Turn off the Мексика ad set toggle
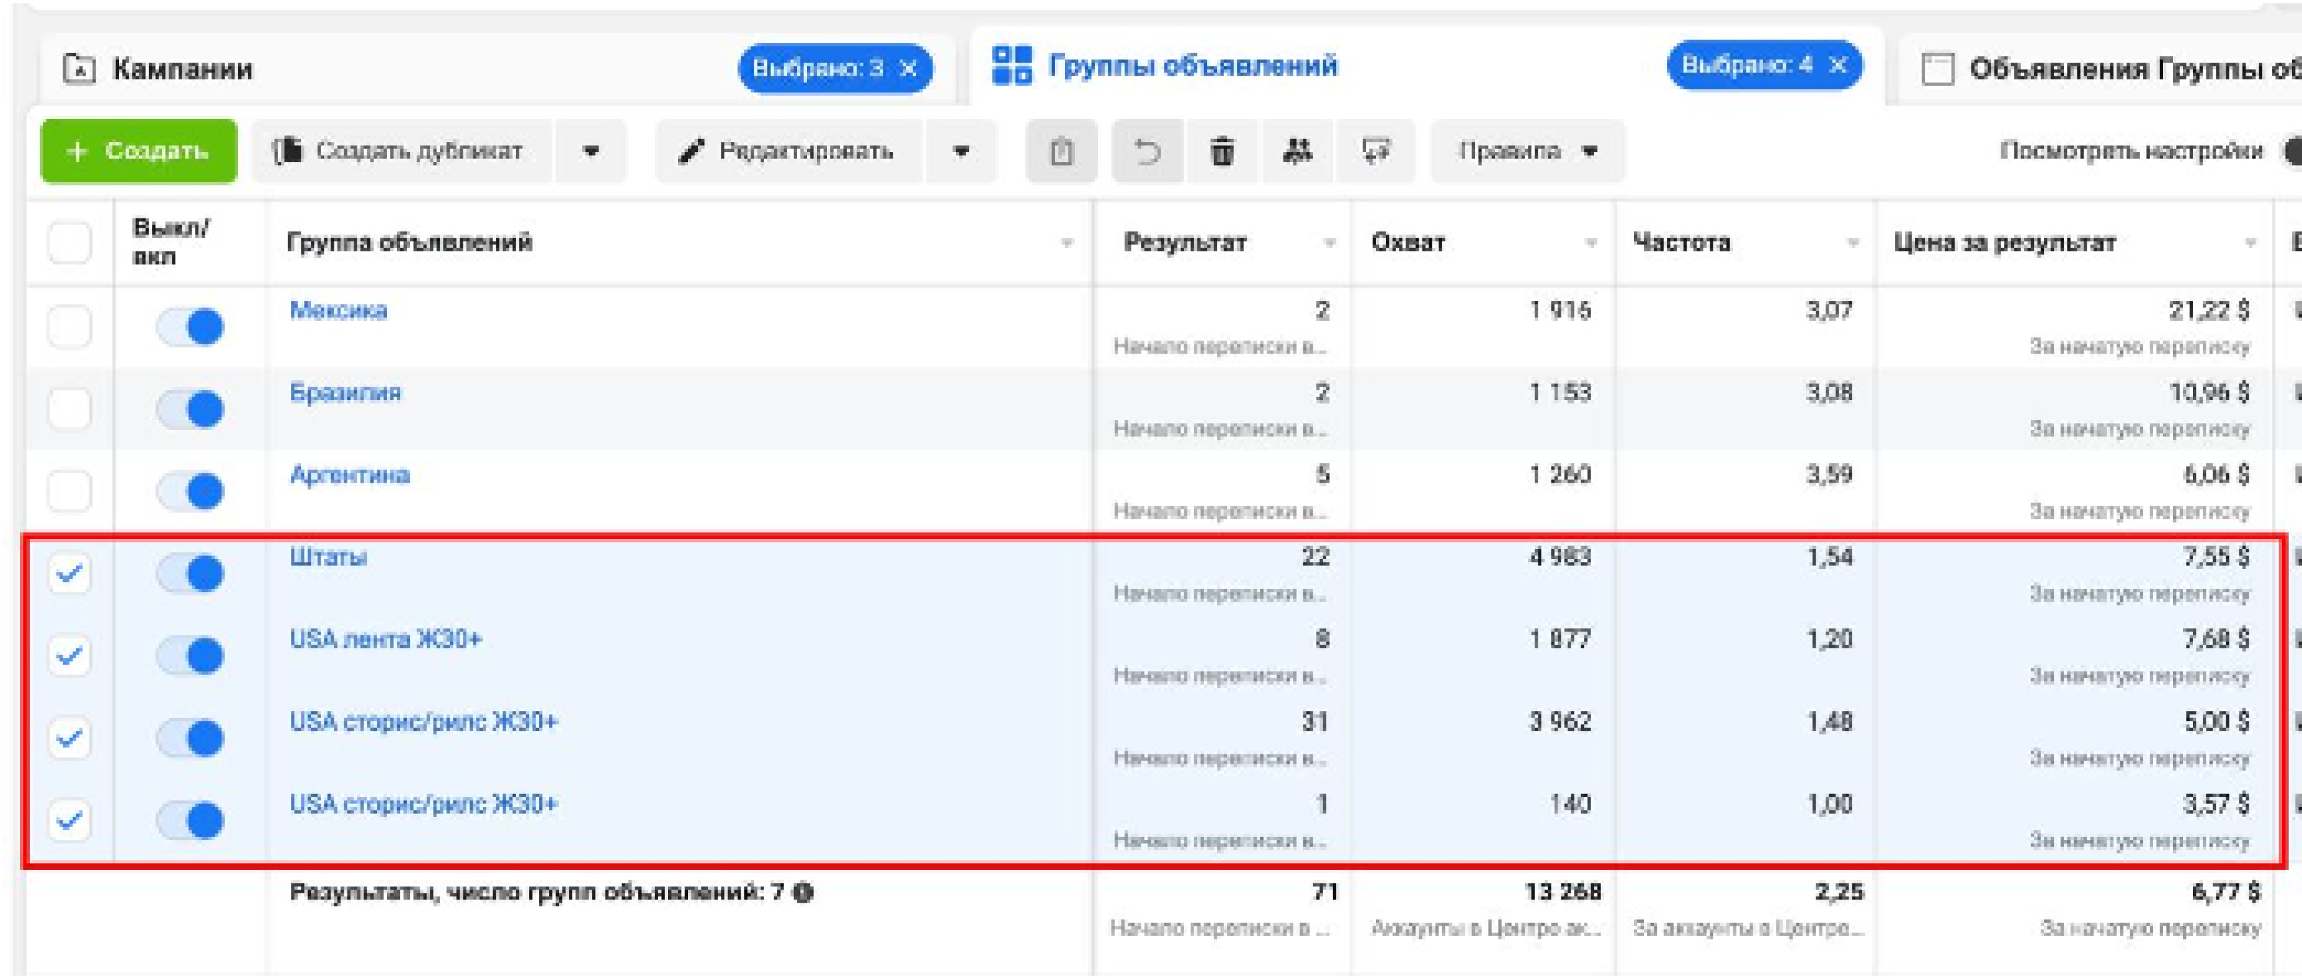The height and width of the screenshot is (979, 2302). pyautogui.click(x=190, y=326)
